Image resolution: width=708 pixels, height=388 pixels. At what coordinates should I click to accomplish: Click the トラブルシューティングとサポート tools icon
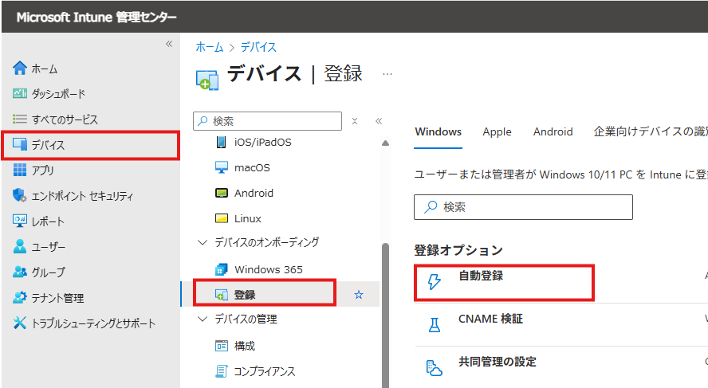click(19, 323)
